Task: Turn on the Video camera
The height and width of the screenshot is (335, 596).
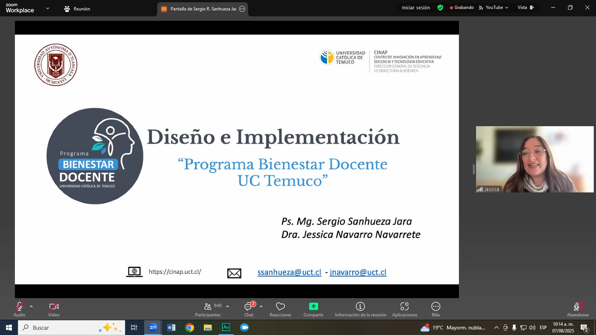Action: [x=54, y=309]
